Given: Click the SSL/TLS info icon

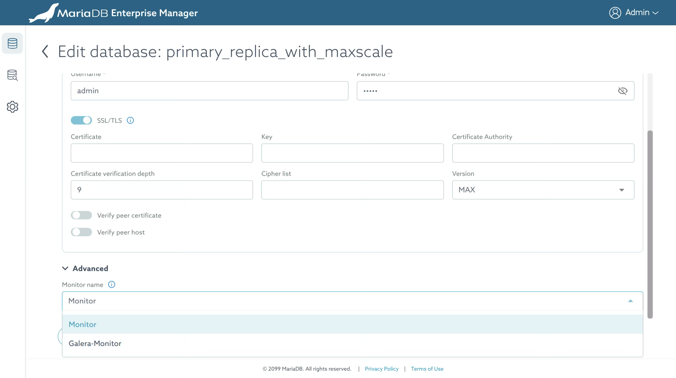Looking at the screenshot, I should pos(130,120).
